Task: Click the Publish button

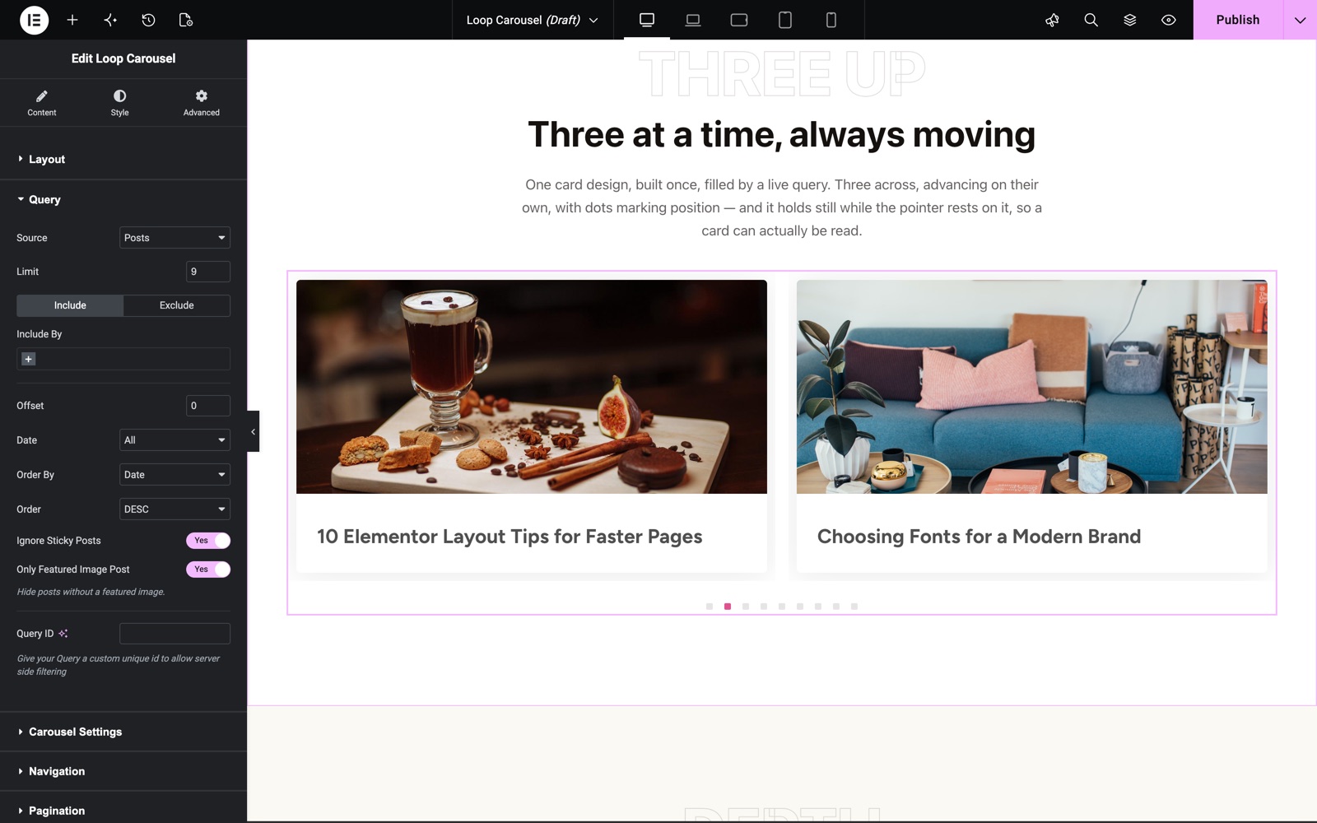Action: point(1238,20)
